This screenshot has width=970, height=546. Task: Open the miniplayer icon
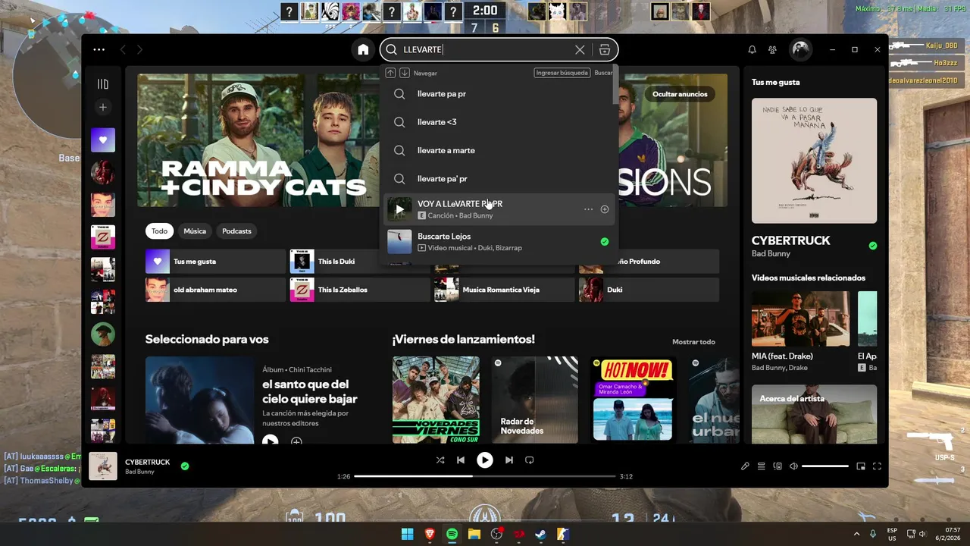(x=861, y=466)
